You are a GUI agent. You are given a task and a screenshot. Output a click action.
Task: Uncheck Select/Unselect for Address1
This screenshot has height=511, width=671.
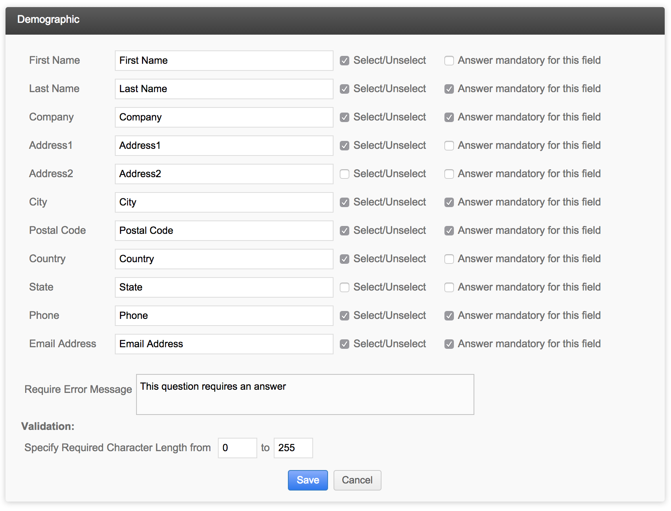[345, 146]
